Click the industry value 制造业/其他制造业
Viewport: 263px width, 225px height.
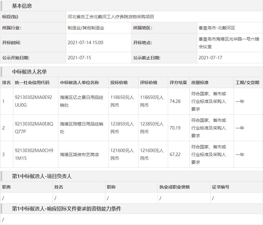click(86, 28)
